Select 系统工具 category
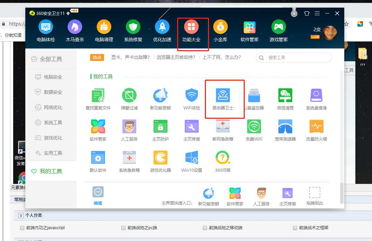 [x=51, y=123]
